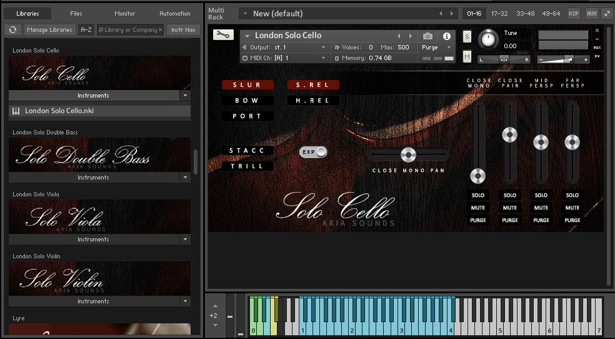Screen dimensions: 615x339
Task: Select London Solo Cello.nki file
Action: 59,111
